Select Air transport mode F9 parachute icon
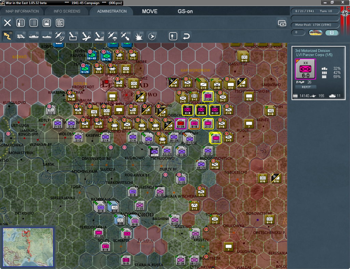The width and height of the screenshot is (350, 269). point(112,36)
